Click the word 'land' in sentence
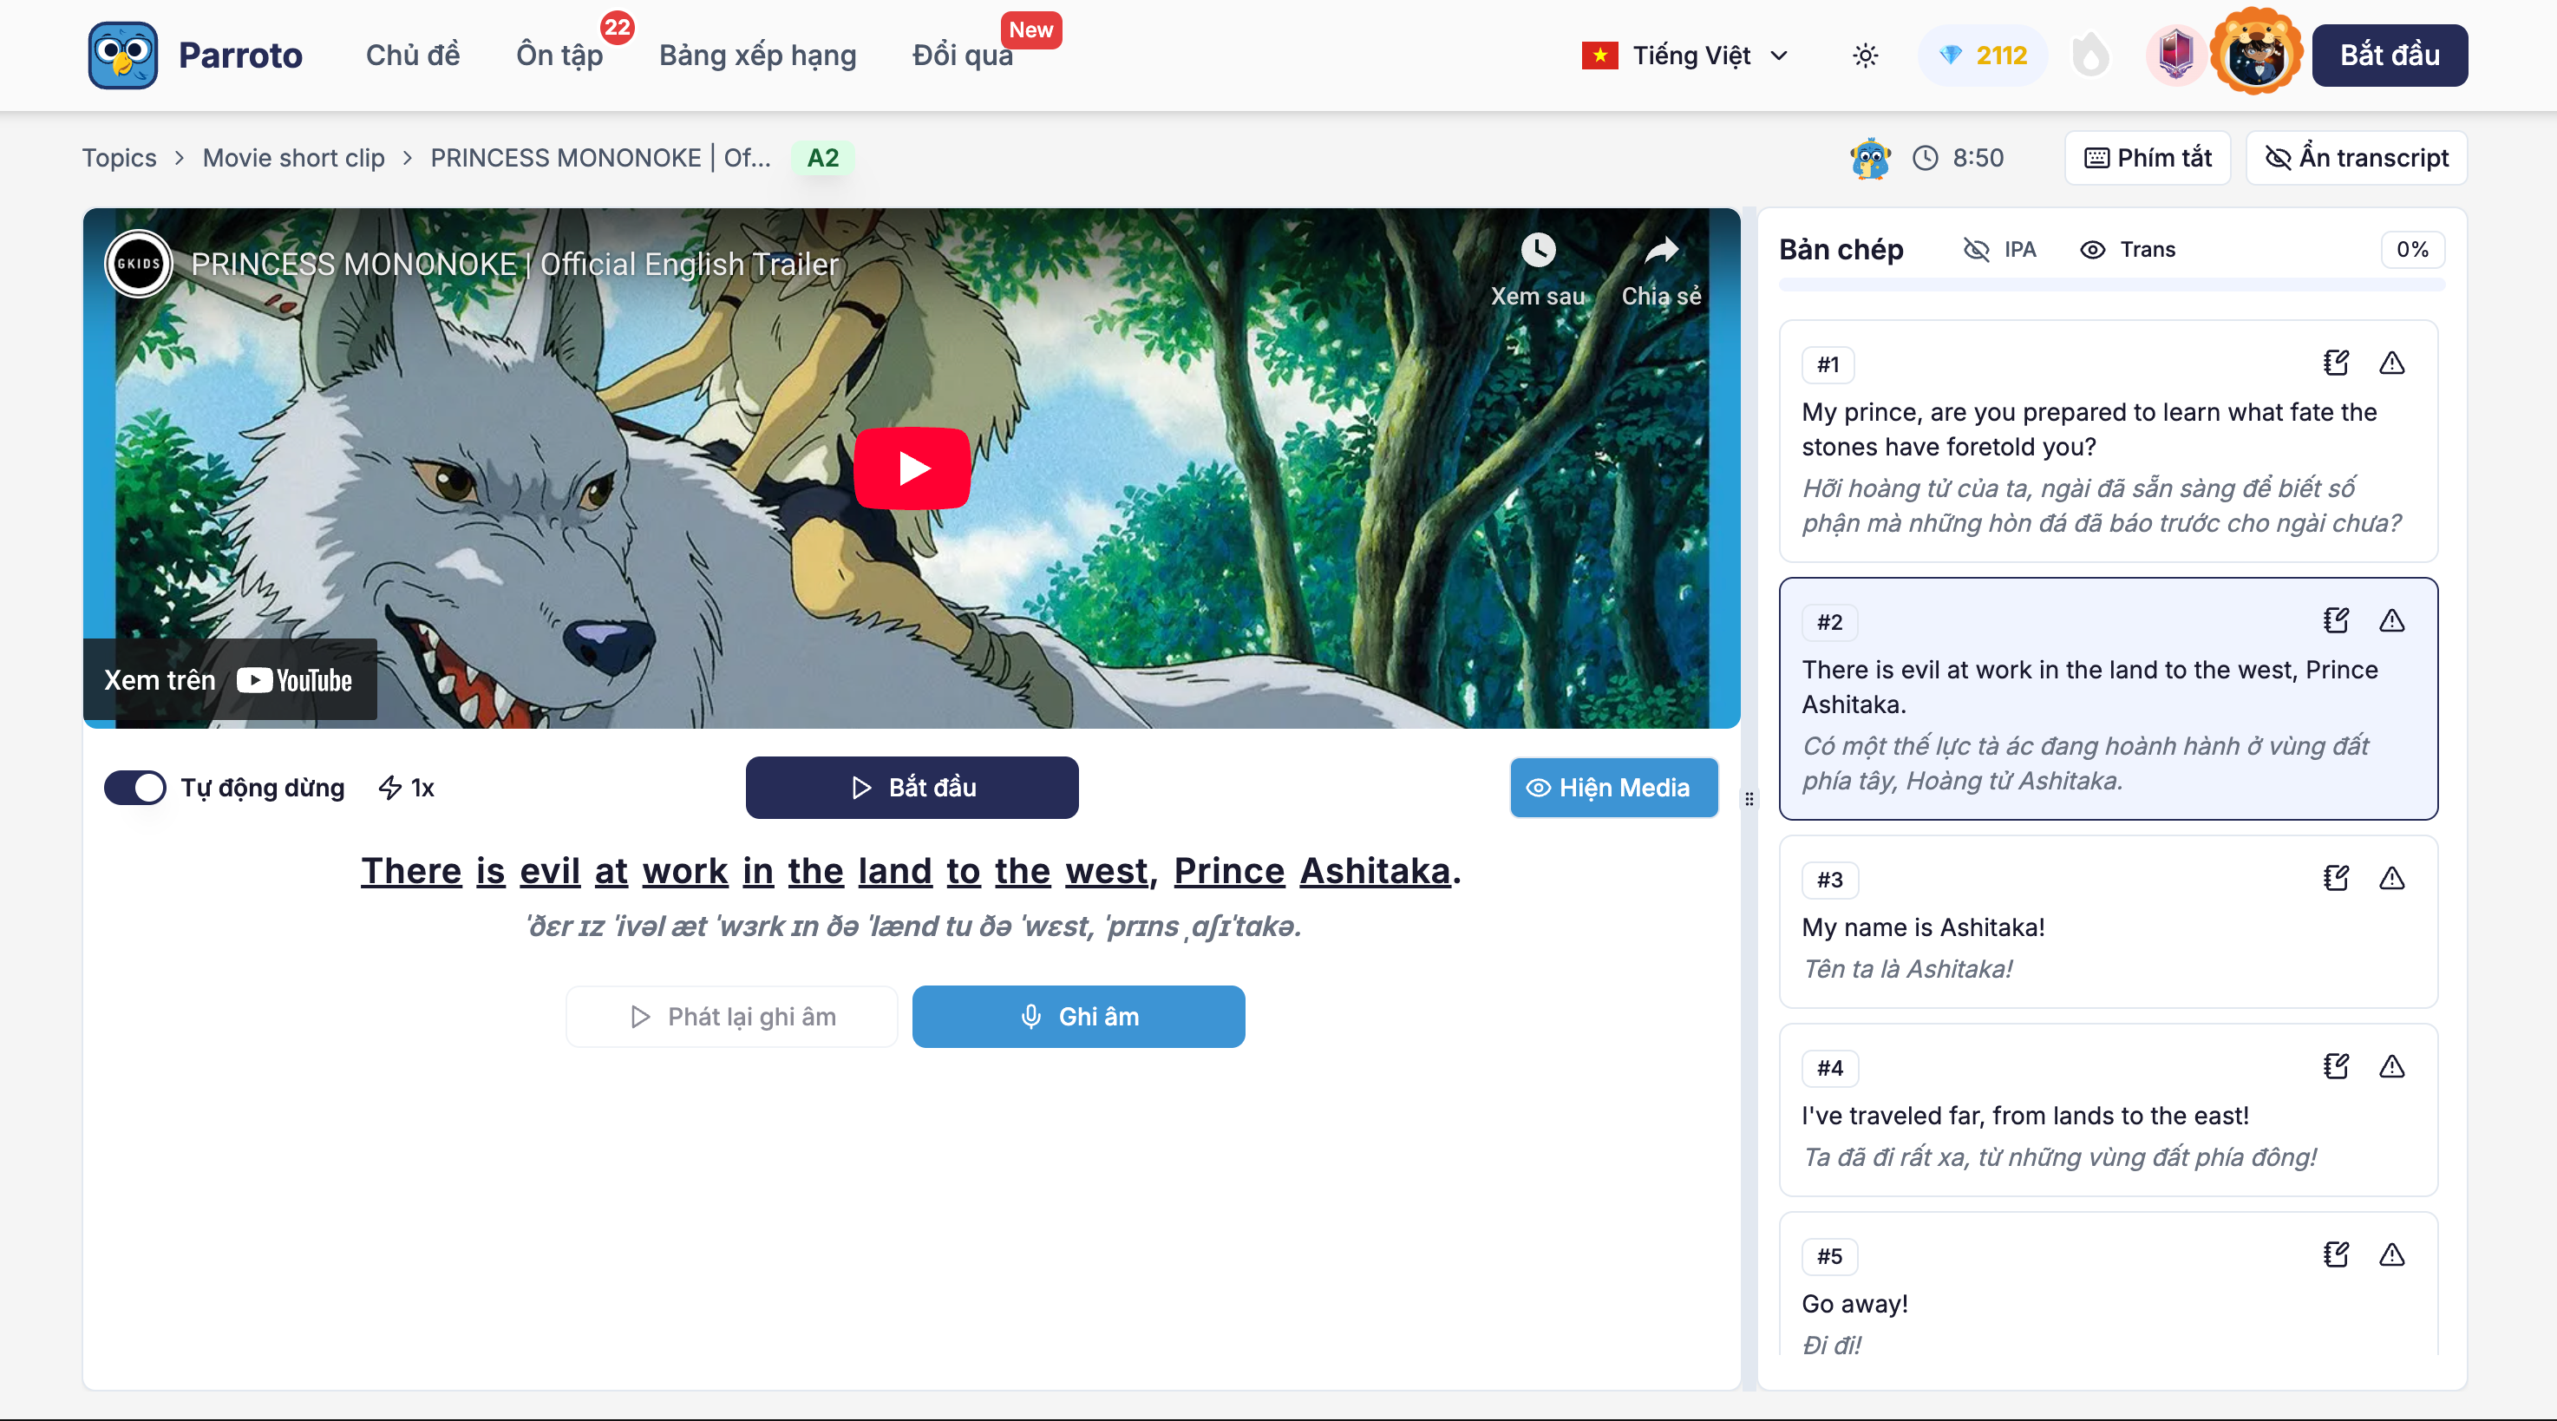Image resolution: width=2557 pixels, height=1421 pixels. coord(894,871)
